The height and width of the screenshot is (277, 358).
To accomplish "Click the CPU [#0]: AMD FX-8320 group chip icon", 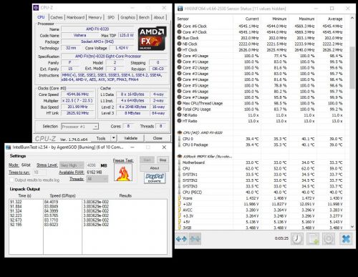I will coord(180,132).
